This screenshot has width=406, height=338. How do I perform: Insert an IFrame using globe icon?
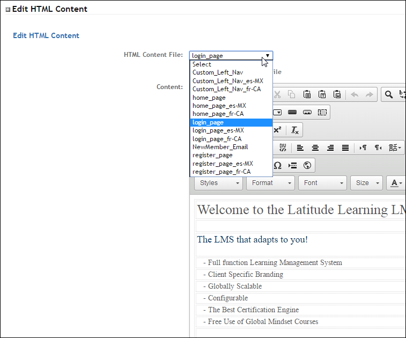click(x=307, y=165)
